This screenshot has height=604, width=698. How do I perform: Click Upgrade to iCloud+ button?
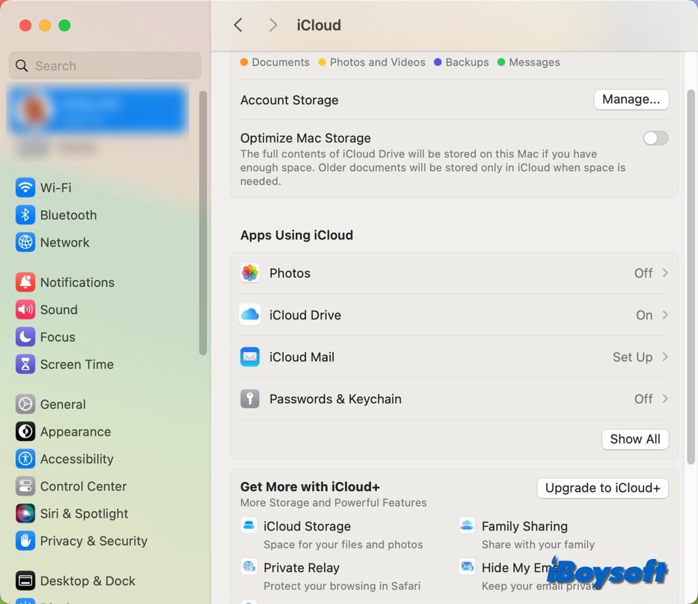(603, 488)
